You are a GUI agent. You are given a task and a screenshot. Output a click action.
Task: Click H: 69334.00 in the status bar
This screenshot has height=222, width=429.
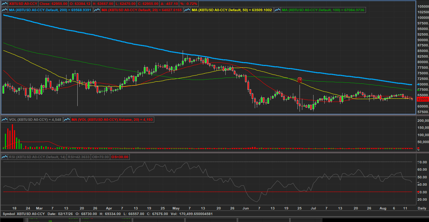(x=110, y=214)
